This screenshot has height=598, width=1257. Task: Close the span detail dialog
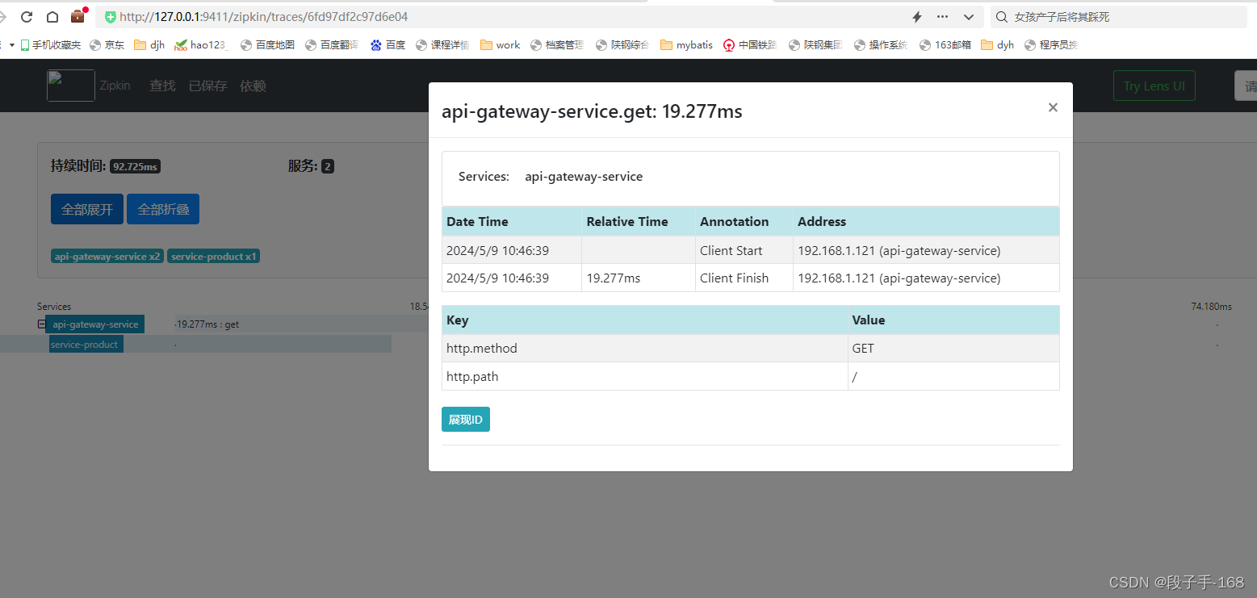[1053, 107]
